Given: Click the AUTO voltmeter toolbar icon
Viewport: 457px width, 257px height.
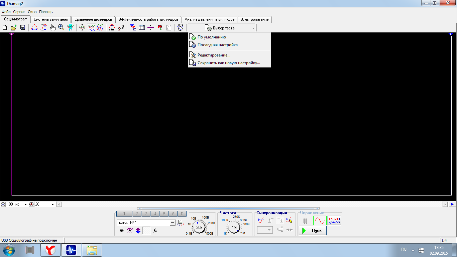Looking at the screenshot, I should click(x=180, y=28).
